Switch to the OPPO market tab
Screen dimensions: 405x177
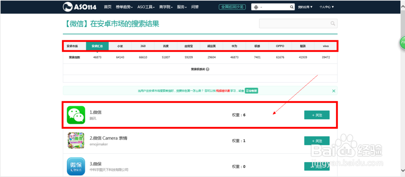[280, 46]
